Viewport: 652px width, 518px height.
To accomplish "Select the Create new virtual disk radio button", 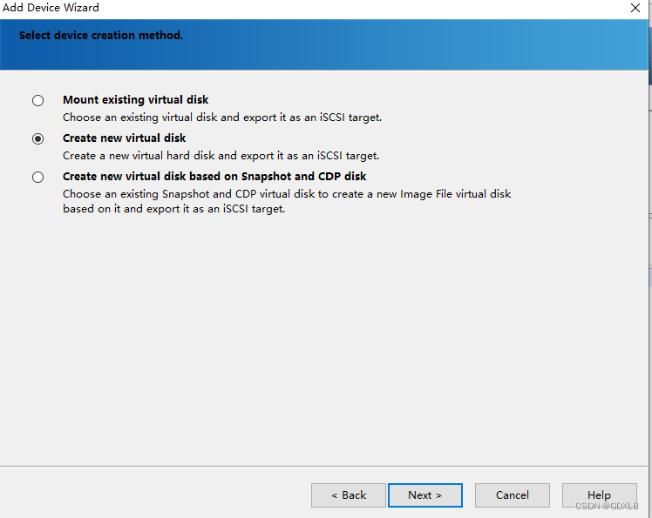I will [x=37, y=138].
